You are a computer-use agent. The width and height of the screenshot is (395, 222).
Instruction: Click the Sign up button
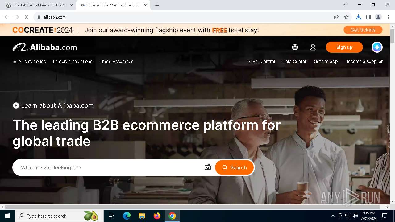pos(344,47)
